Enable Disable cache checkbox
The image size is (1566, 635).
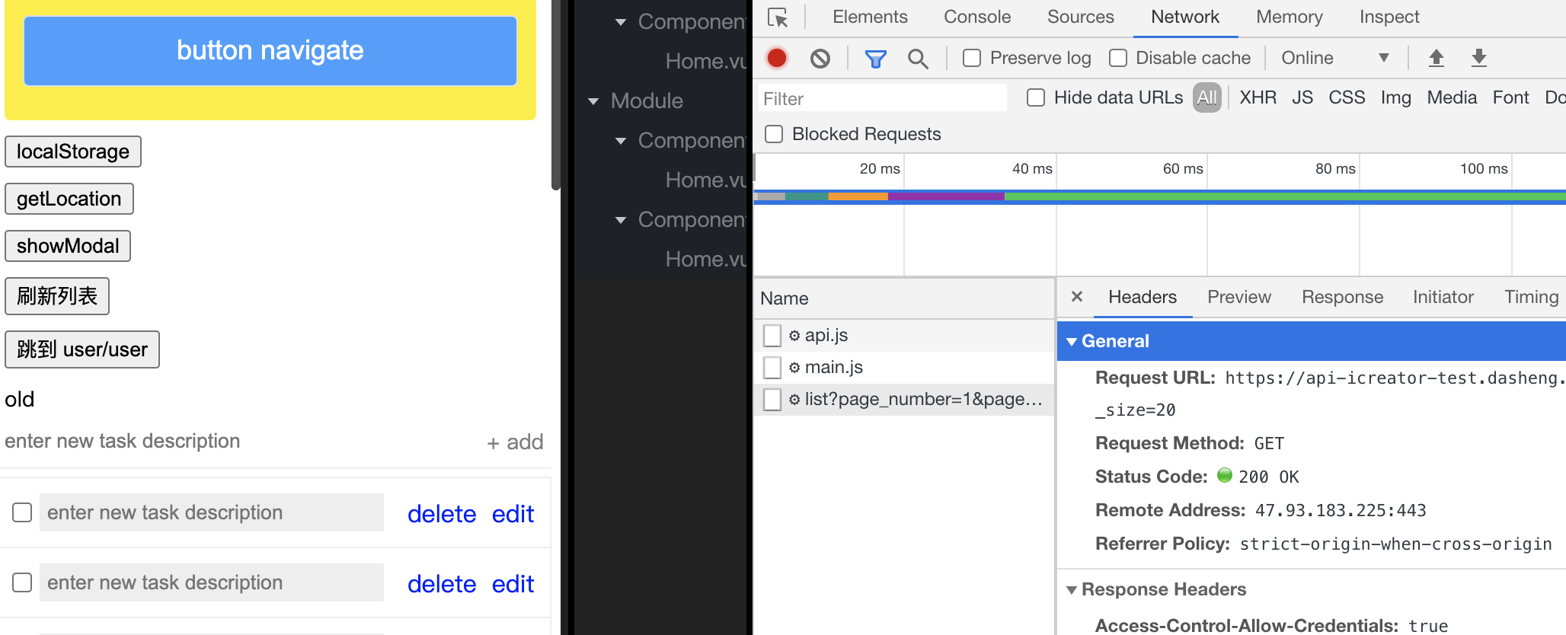tap(1118, 58)
